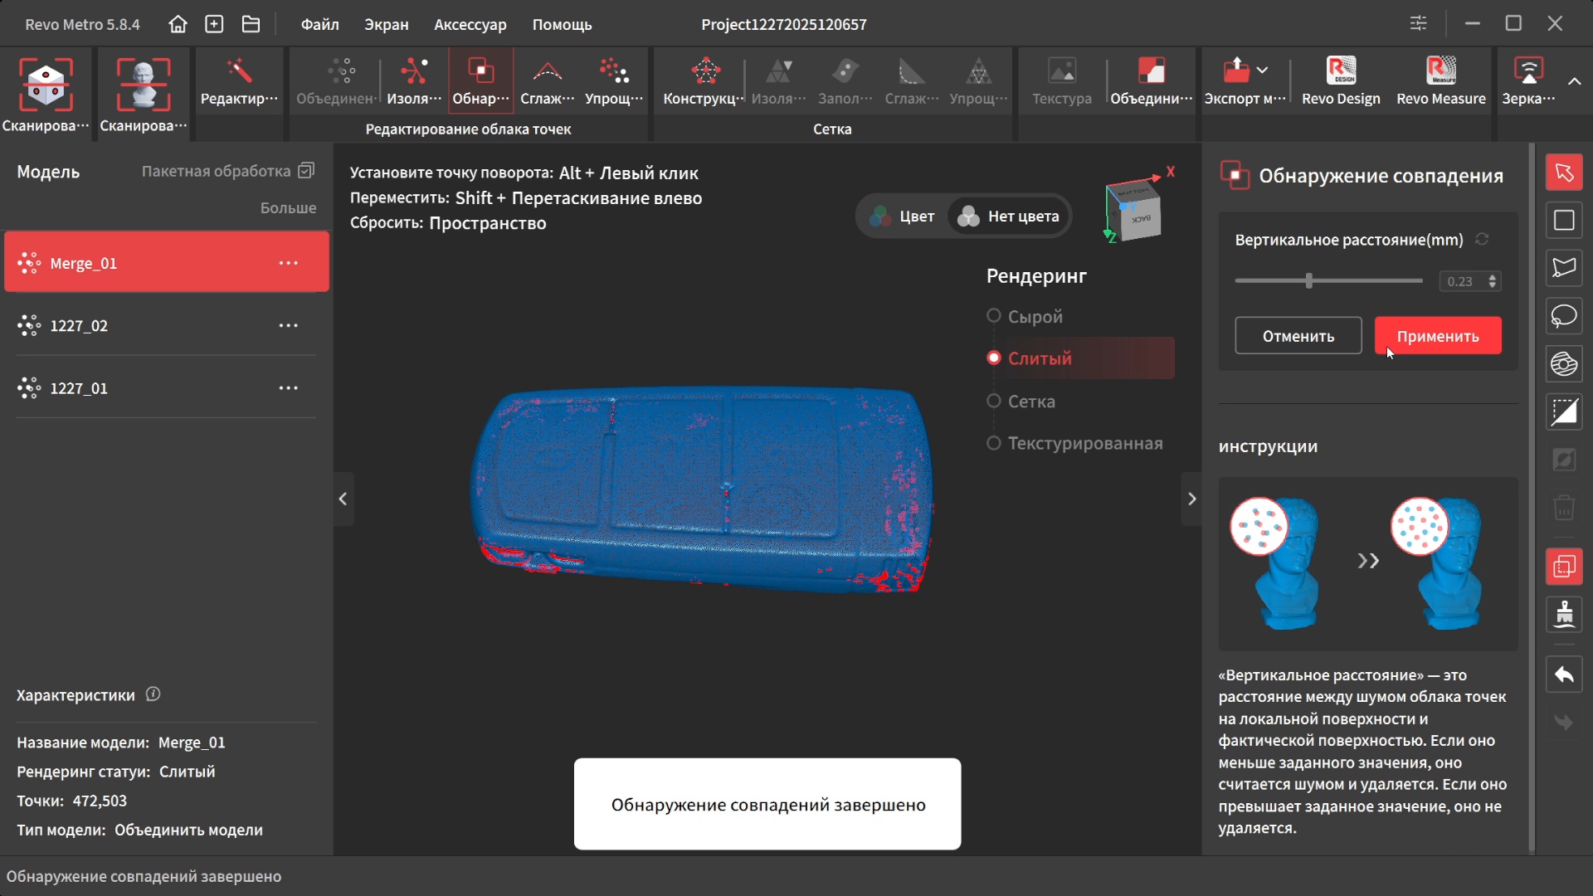Select Сырой rendering mode
This screenshot has width=1593, height=896.
994,316
